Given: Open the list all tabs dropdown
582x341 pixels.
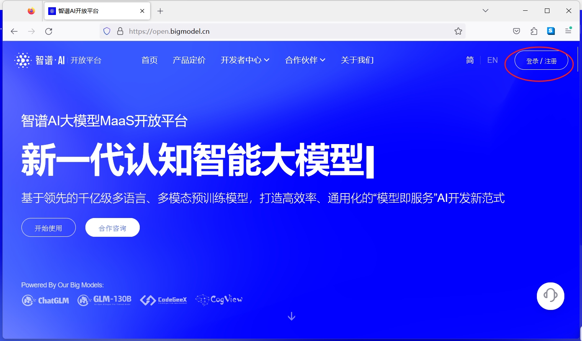Looking at the screenshot, I should point(486,11).
